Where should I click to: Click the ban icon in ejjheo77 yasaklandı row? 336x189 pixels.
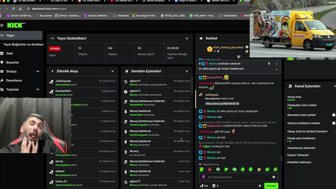click(x=125, y=92)
